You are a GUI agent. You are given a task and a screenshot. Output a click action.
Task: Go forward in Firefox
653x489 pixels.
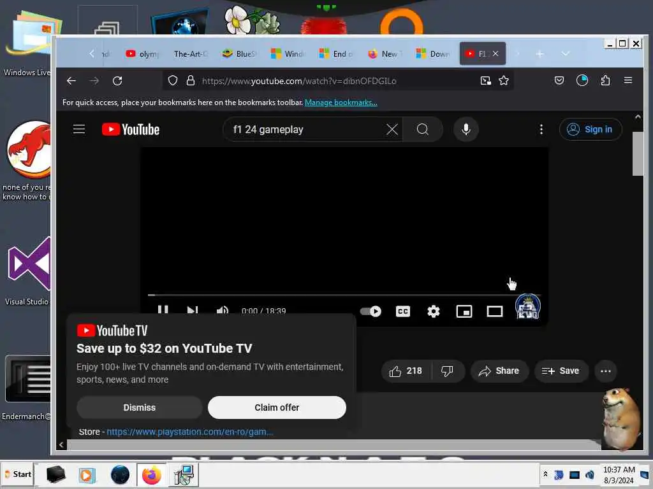tap(94, 81)
